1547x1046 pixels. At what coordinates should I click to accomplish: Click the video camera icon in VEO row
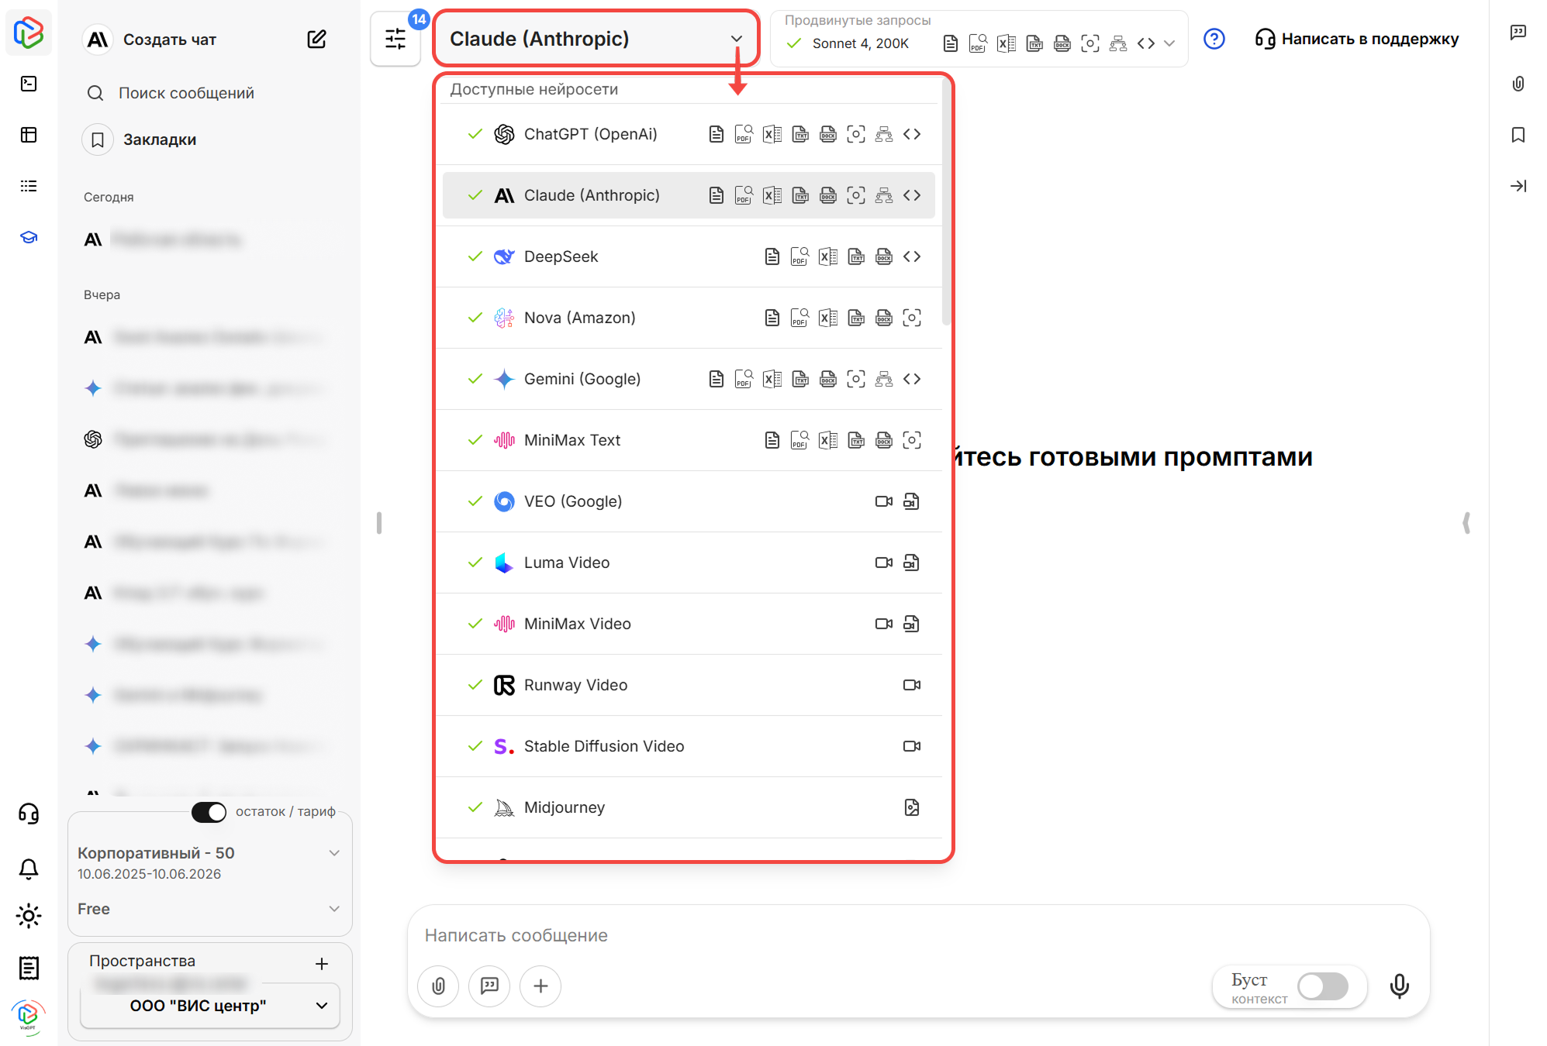[884, 501]
